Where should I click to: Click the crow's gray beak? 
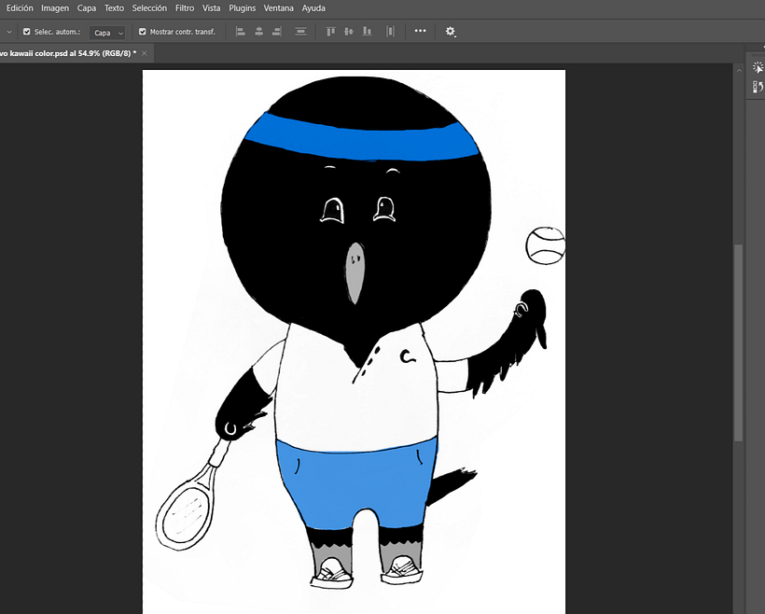click(355, 273)
